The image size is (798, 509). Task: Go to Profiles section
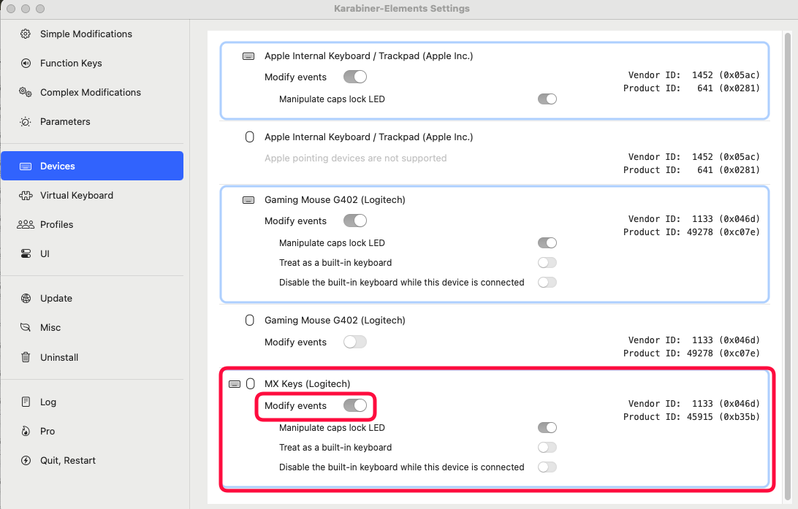92,224
